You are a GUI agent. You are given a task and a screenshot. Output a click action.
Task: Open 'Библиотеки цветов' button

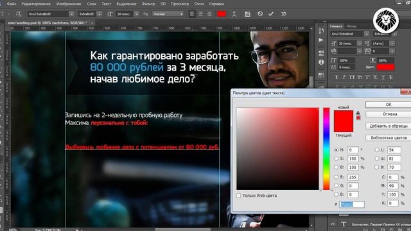click(388, 138)
